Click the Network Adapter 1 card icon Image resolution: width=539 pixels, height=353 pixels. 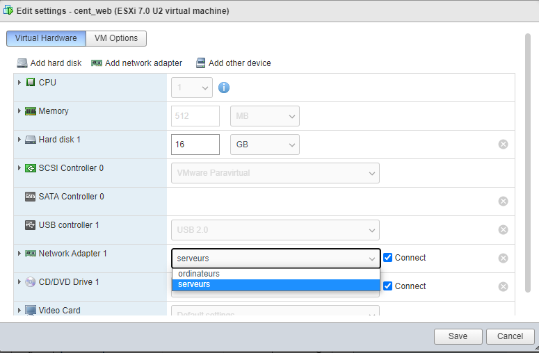[31, 254]
